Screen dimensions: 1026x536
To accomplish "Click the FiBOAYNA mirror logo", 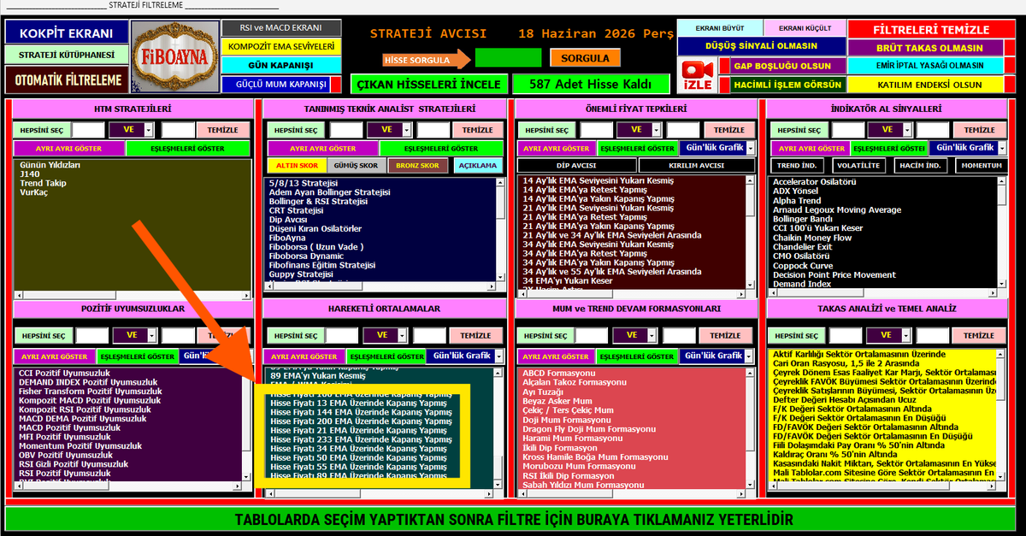I will [174, 56].
